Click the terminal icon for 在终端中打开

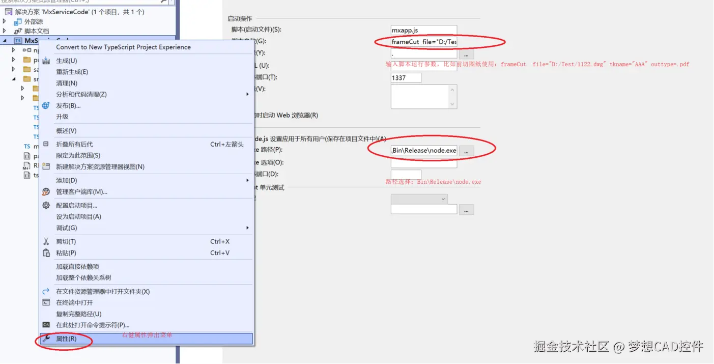tap(46, 303)
